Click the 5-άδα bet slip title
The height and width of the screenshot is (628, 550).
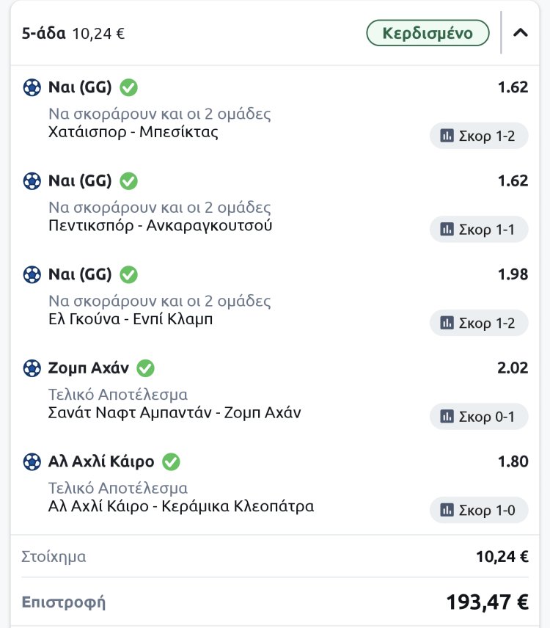(x=45, y=34)
